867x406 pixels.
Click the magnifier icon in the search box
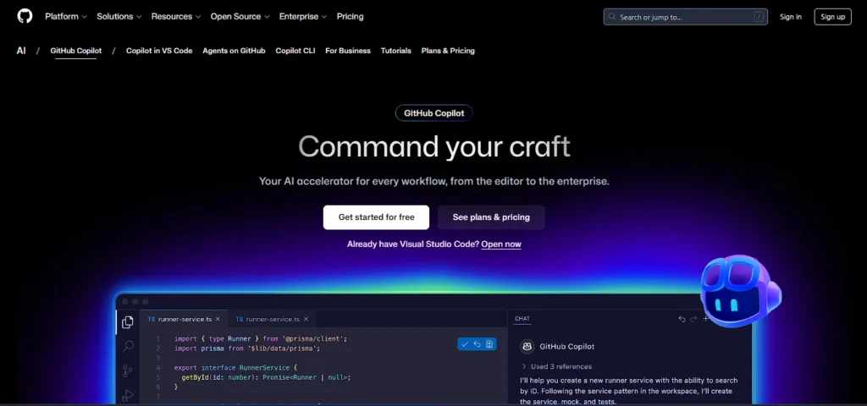(612, 17)
